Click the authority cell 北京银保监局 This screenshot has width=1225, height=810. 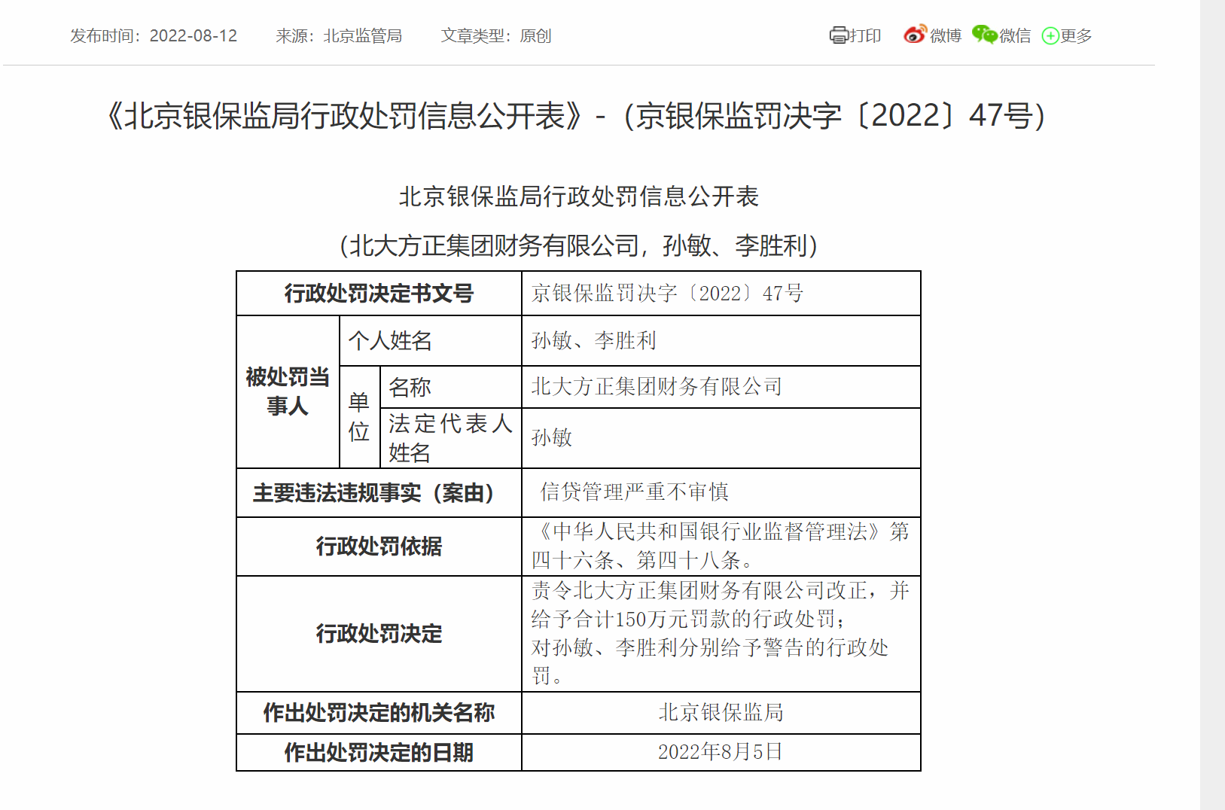(x=721, y=713)
